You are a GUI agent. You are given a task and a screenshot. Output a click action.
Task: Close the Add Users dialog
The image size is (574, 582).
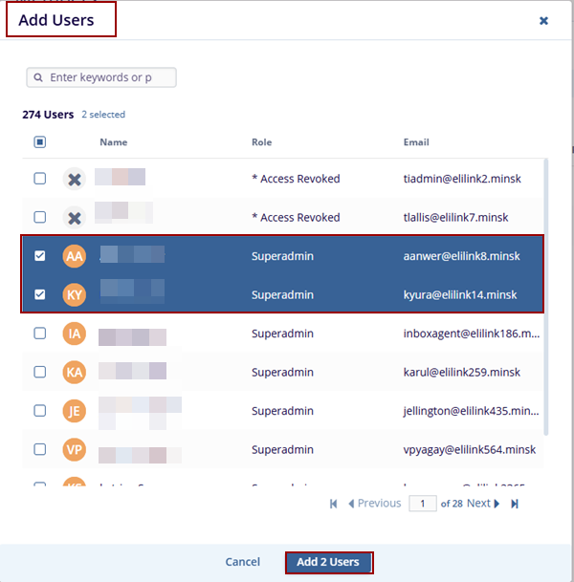coord(543,20)
